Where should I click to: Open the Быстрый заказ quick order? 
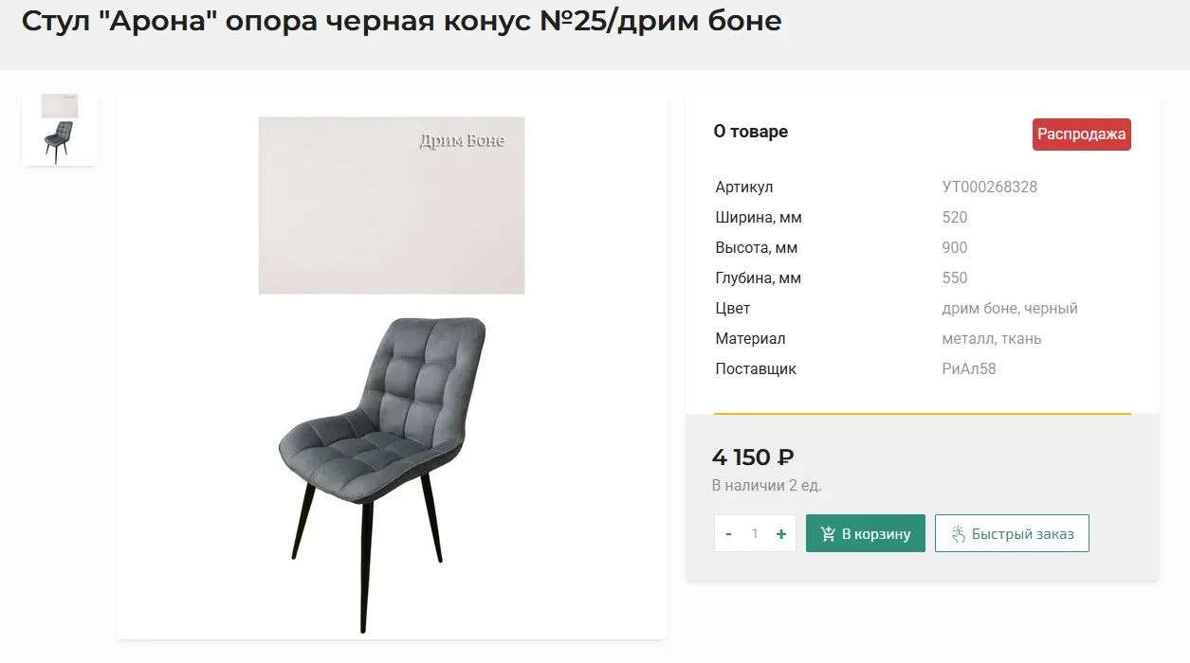[1012, 533]
